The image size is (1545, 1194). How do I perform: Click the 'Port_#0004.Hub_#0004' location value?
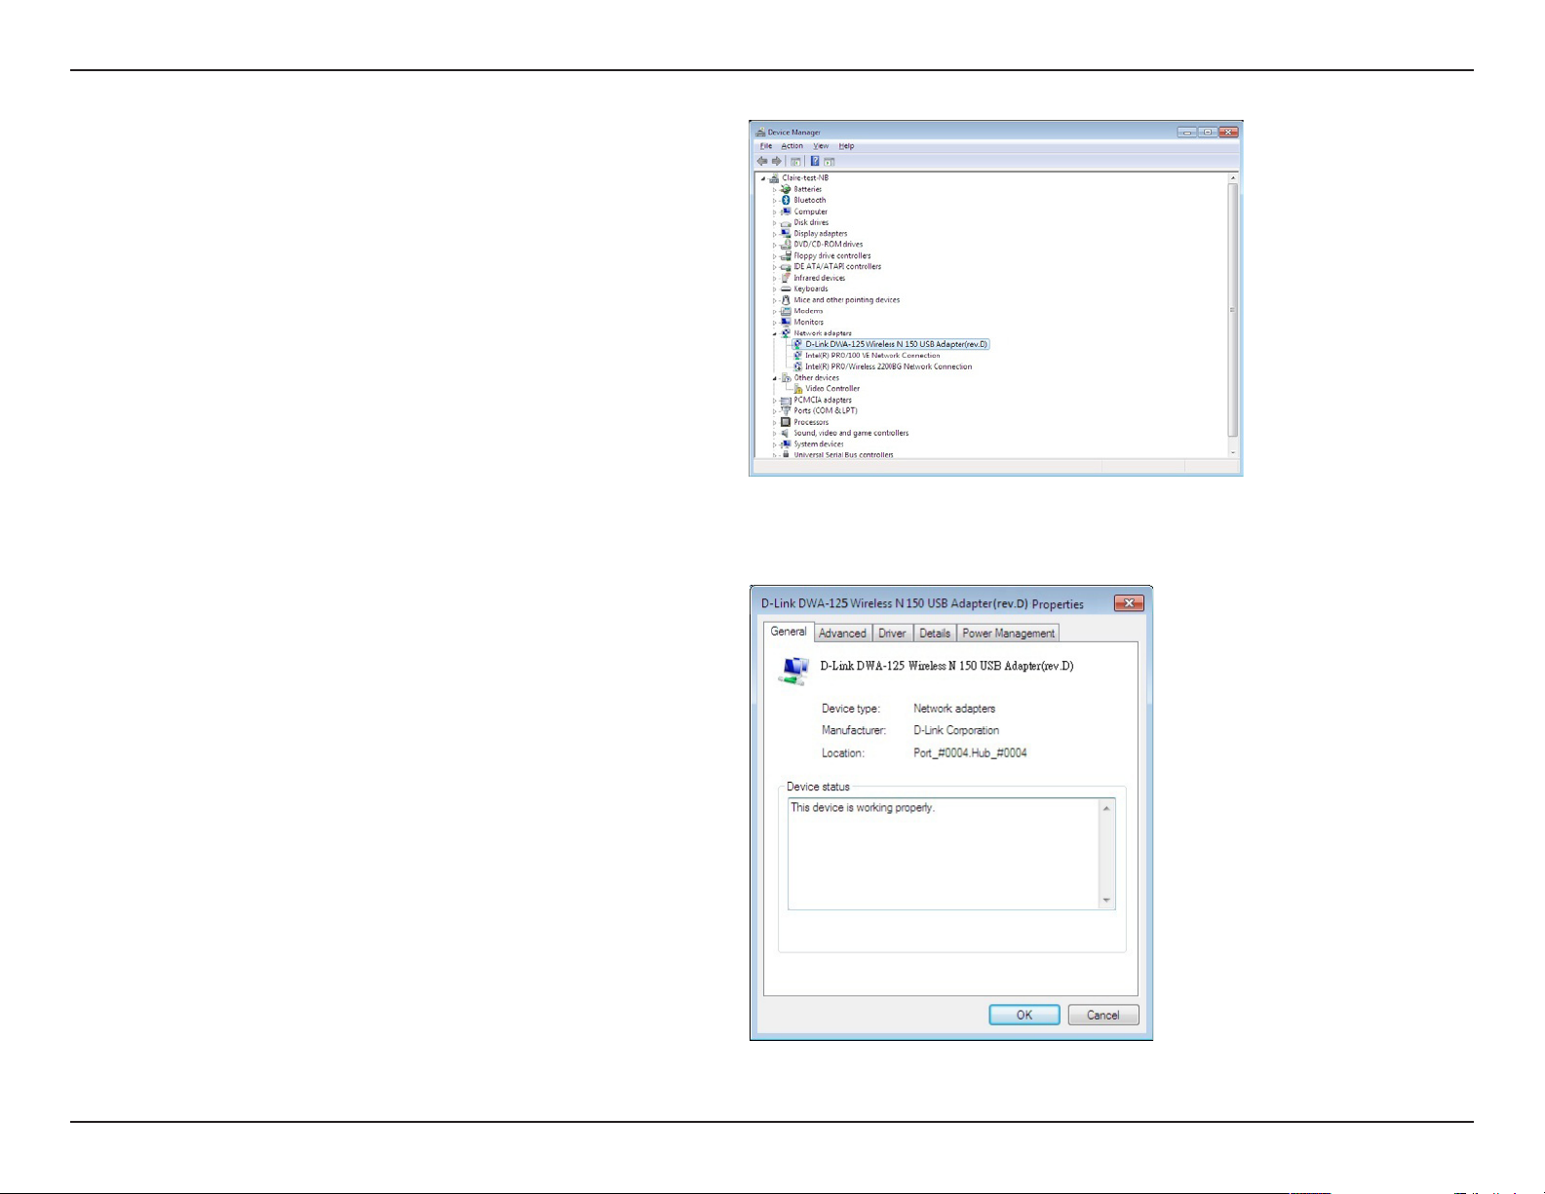coord(970,752)
